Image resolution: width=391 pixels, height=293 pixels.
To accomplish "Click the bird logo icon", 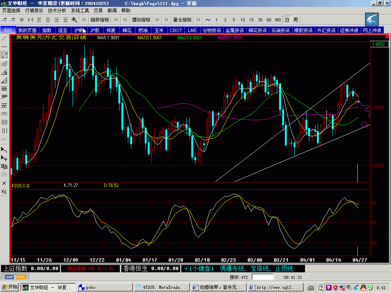I will point(372,19).
